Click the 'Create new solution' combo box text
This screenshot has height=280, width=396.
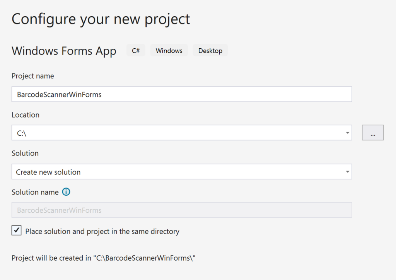click(48, 172)
